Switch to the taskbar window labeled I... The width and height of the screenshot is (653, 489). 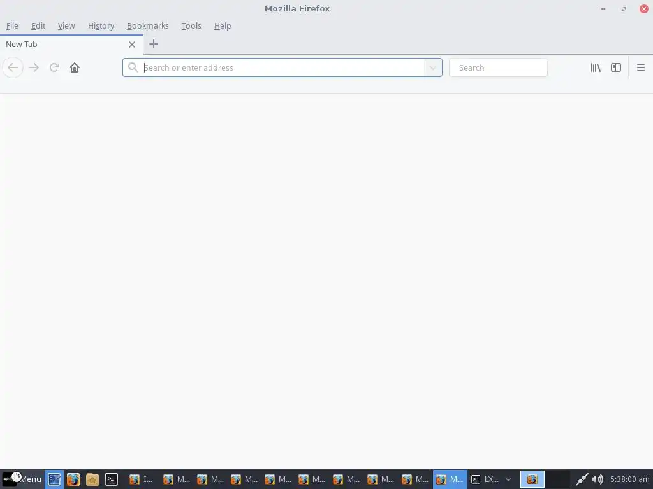[141, 479]
